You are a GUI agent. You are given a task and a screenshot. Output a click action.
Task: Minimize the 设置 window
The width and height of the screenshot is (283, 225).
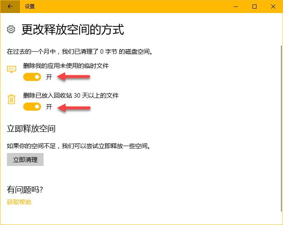click(x=235, y=7)
